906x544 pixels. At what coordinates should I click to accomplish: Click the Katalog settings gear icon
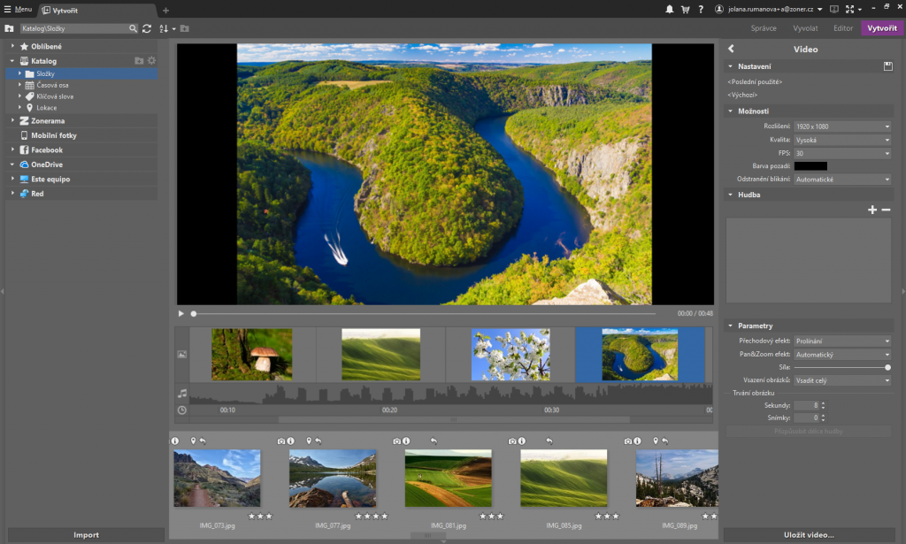151,61
